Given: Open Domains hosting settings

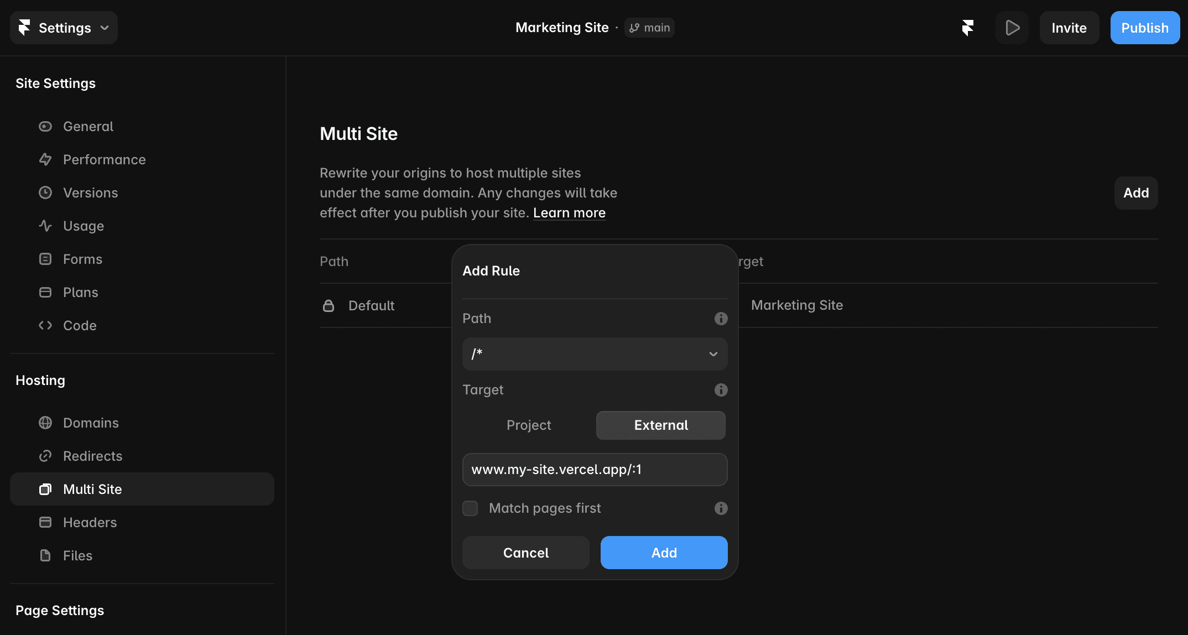Looking at the screenshot, I should (x=91, y=423).
